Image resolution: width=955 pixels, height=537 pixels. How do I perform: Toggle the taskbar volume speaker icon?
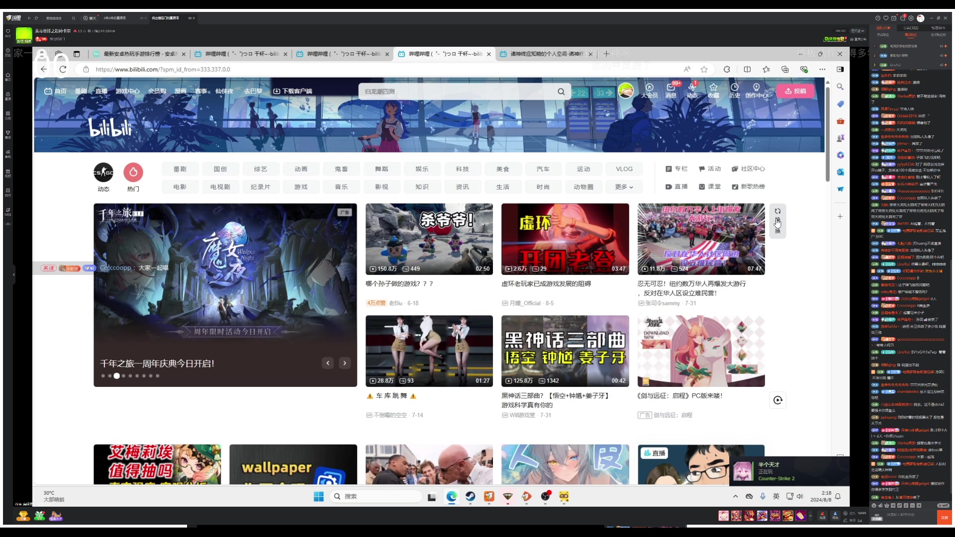click(x=800, y=496)
